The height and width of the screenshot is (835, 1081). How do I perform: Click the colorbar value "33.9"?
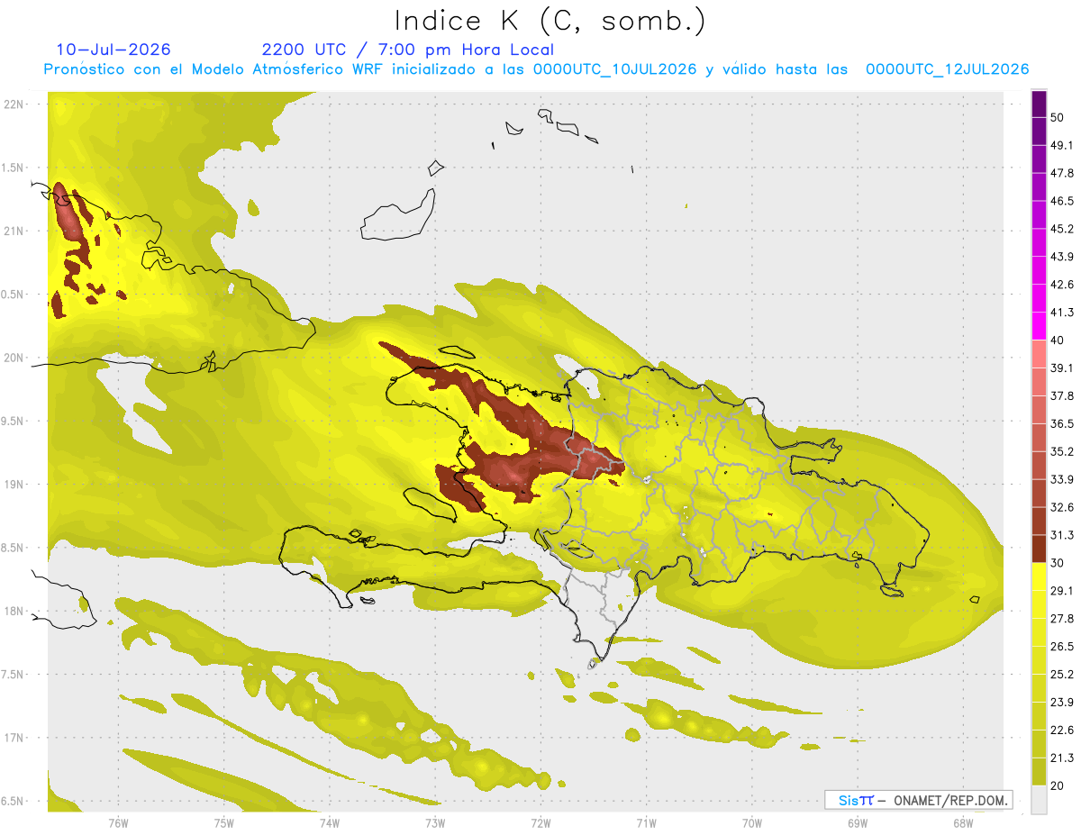pos(1062,479)
